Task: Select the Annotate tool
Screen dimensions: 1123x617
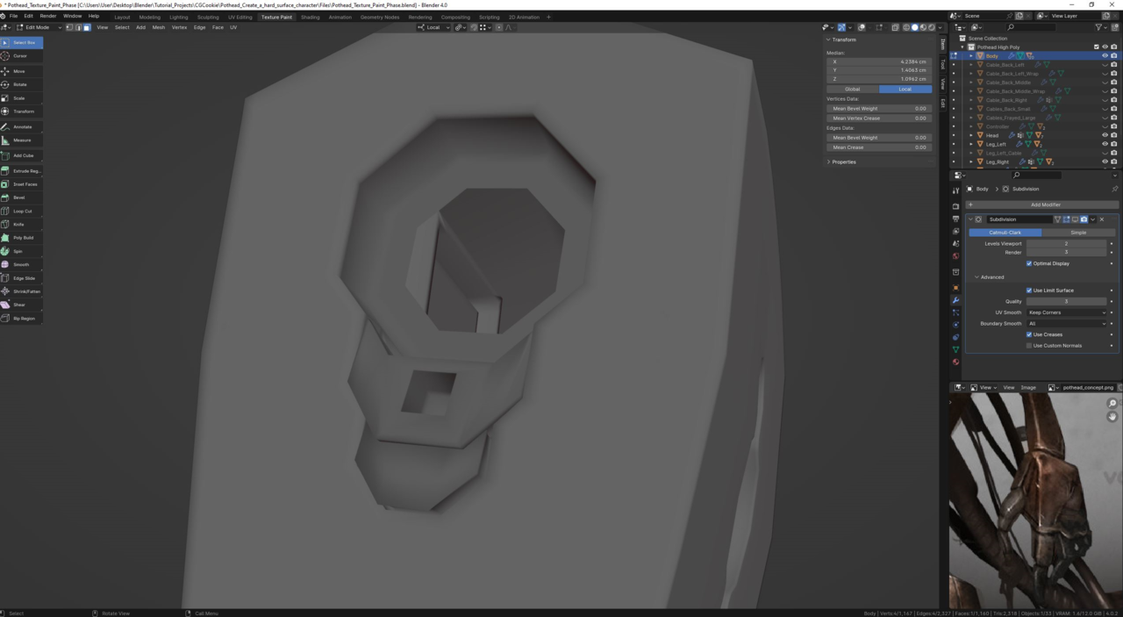Action: click(22, 127)
